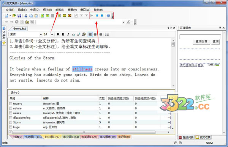Click the yellow lines annotate icon
Image resolution: width=228 pixels, height=147 pixels.
(65, 16)
